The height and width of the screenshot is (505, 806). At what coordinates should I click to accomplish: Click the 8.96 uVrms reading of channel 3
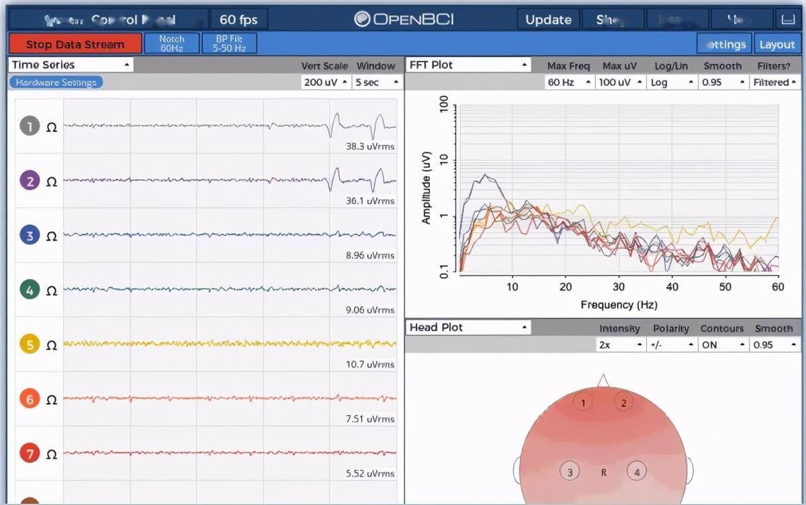coord(370,255)
